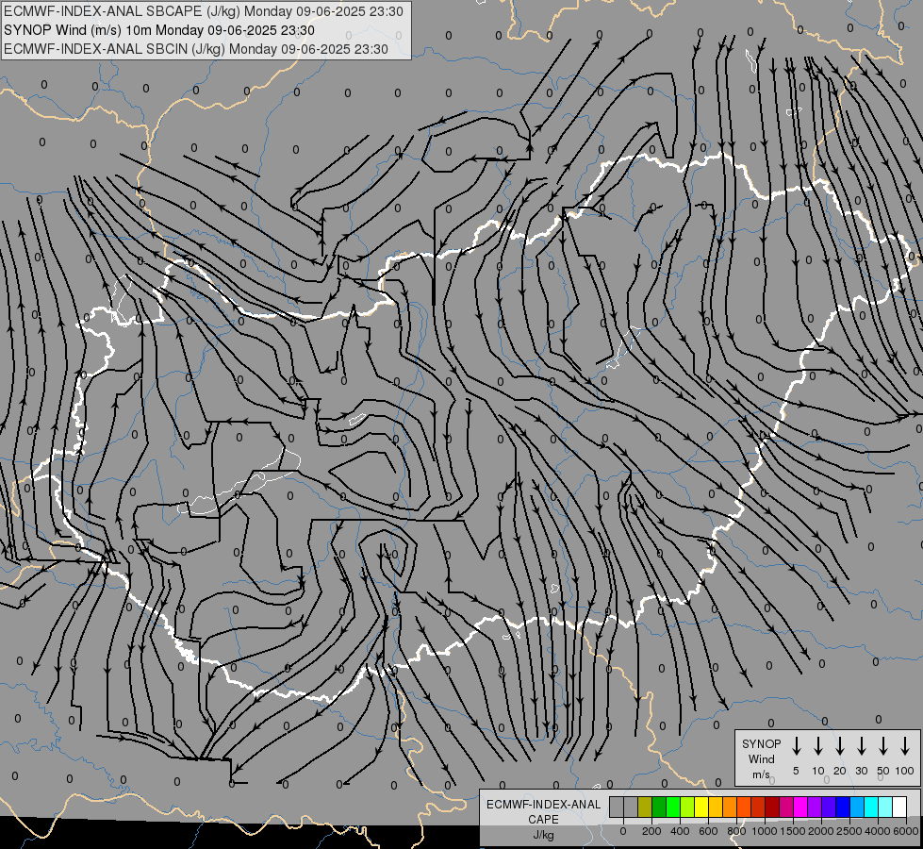Click the 4000 value on CAPE scale
The height and width of the screenshot is (849, 923).
(878, 831)
